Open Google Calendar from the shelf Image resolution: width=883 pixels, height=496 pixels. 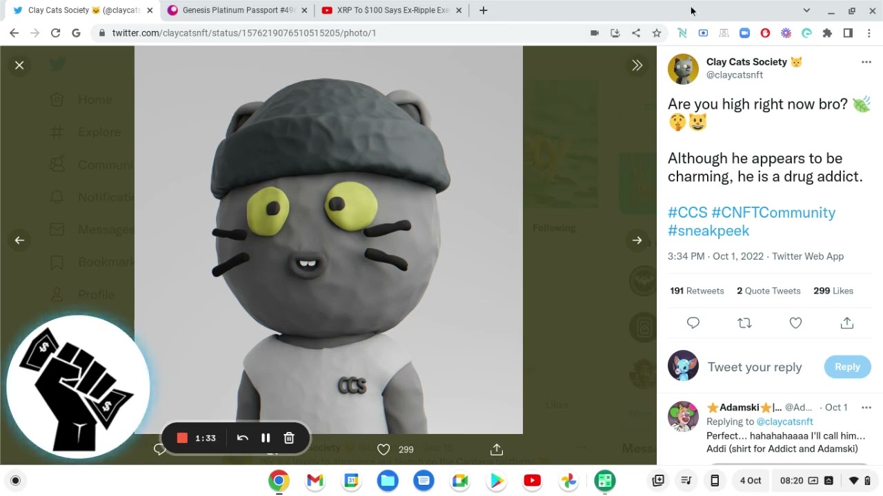351,481
